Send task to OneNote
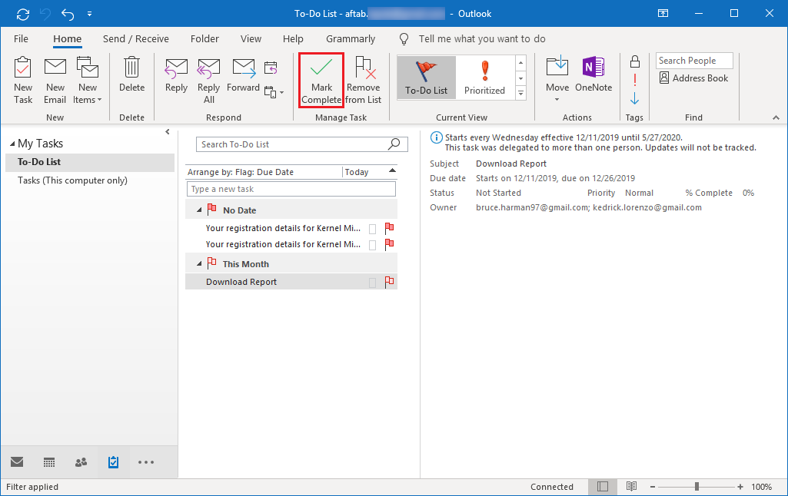788x496 pixels. click(593, 74)
